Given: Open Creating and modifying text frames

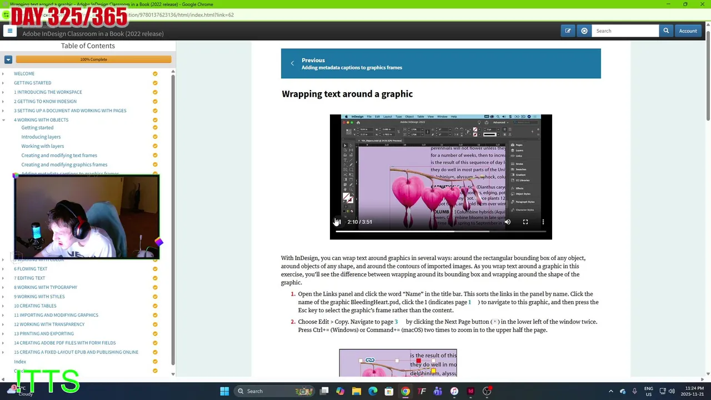Looking at the screenshot, I should click(59, 156).
